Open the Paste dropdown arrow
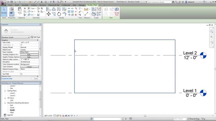The height and width of the screenshot is (121, 216). [x=20, y=14]
